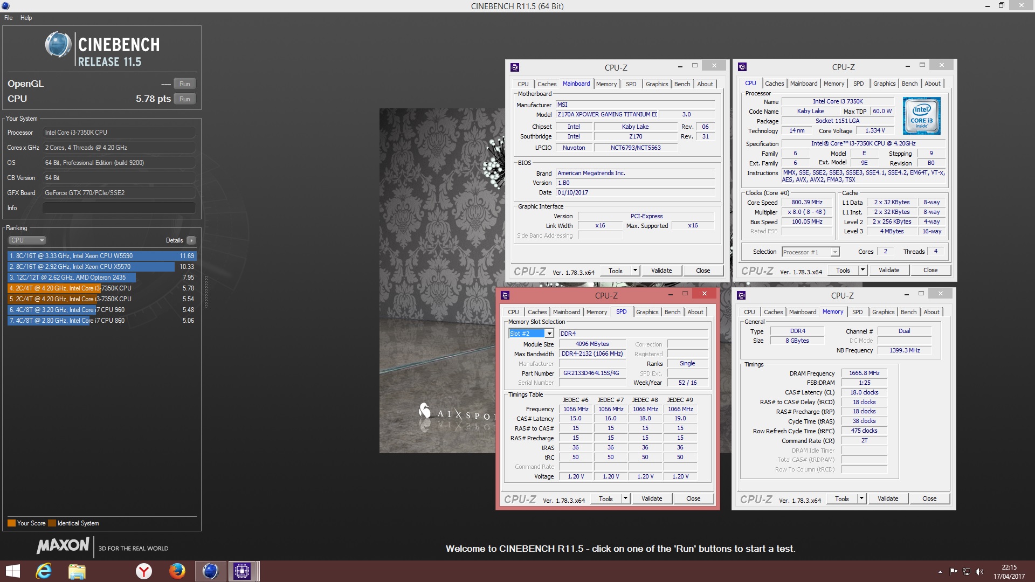The image size is (1035, 582).
Task: Click Validate in CPU-tab CPU-Z window
Action: click(x=889, y=270)
